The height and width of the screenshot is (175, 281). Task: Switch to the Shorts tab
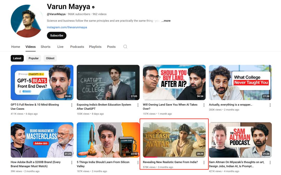tap(46, 47)
